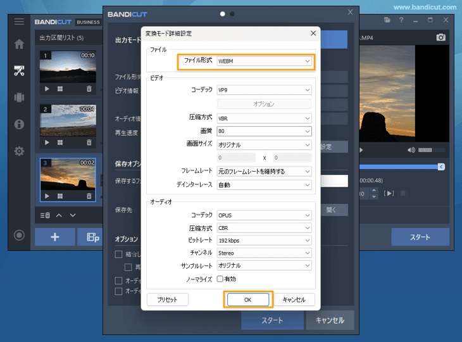The image size is (462, 342).
Task: Open video コーデック VP9 dropdown
Action: click(x=264, y=90)
